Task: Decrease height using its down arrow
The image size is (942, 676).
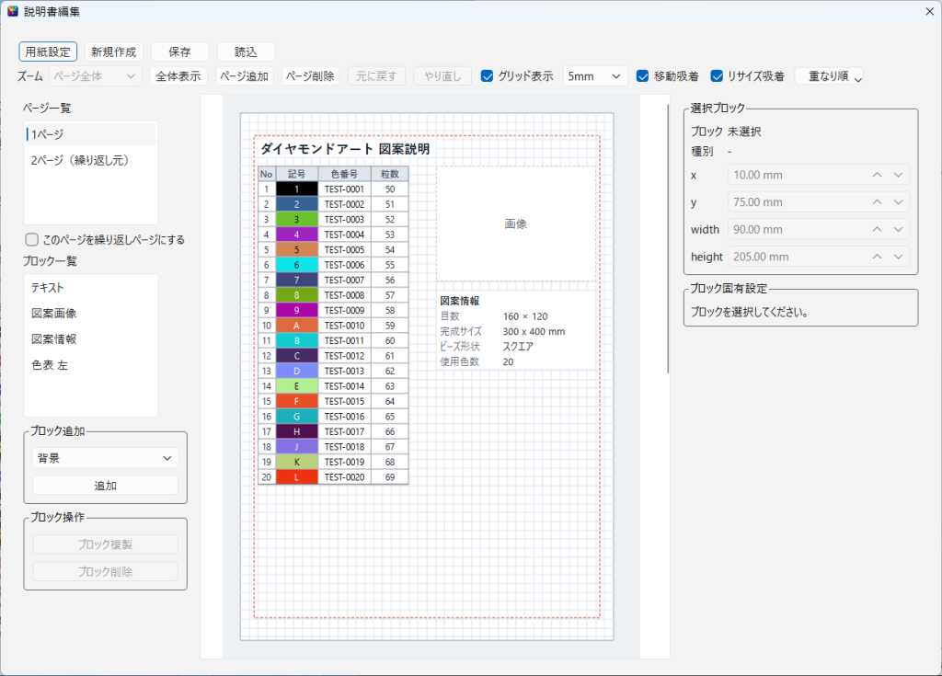Action: (x=898, y=257)
